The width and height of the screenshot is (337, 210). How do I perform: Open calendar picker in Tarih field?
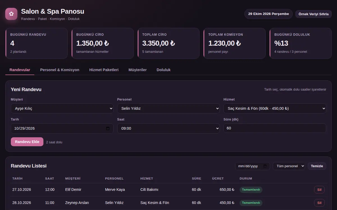tap(108, 129)
